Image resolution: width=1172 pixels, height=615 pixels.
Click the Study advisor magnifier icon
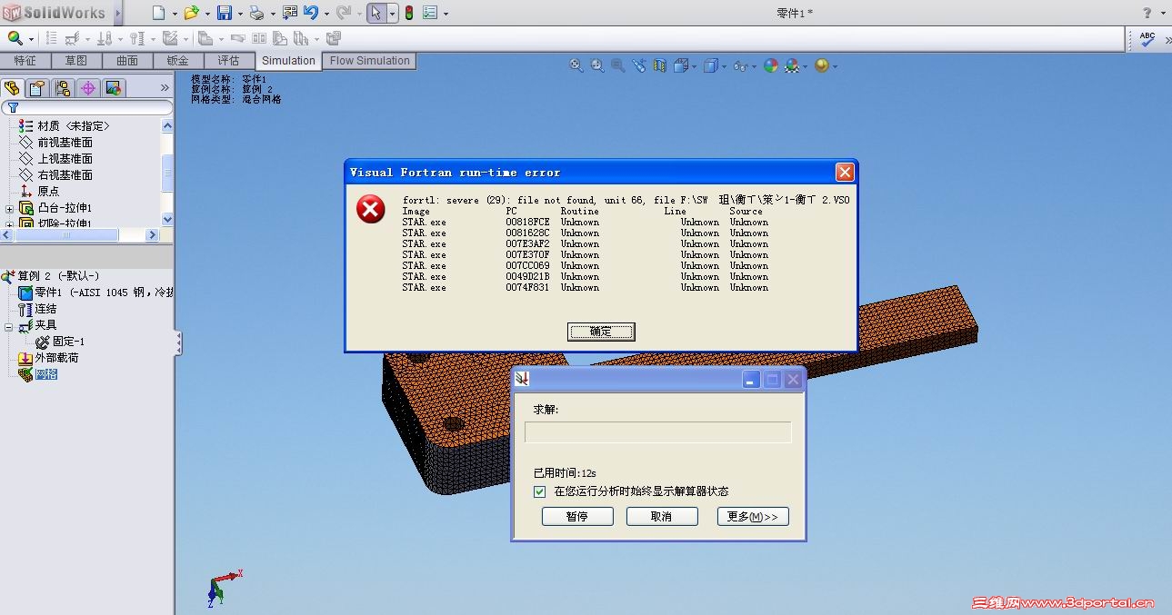15,38
